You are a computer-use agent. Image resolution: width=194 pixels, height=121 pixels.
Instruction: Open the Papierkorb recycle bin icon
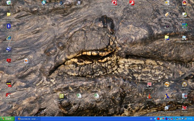point(9,2)
